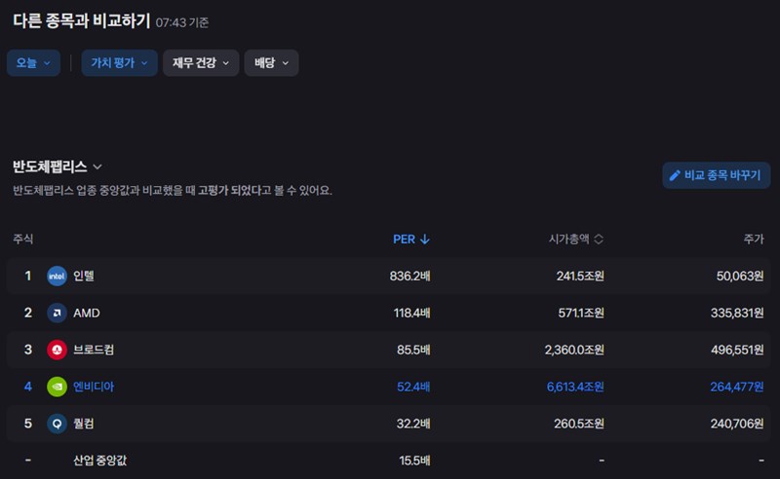The height and width of the screenshot is (479, 780).
Task: Click the Intel company logo icon
Action: pyautogui.click(x=57, y=276)
